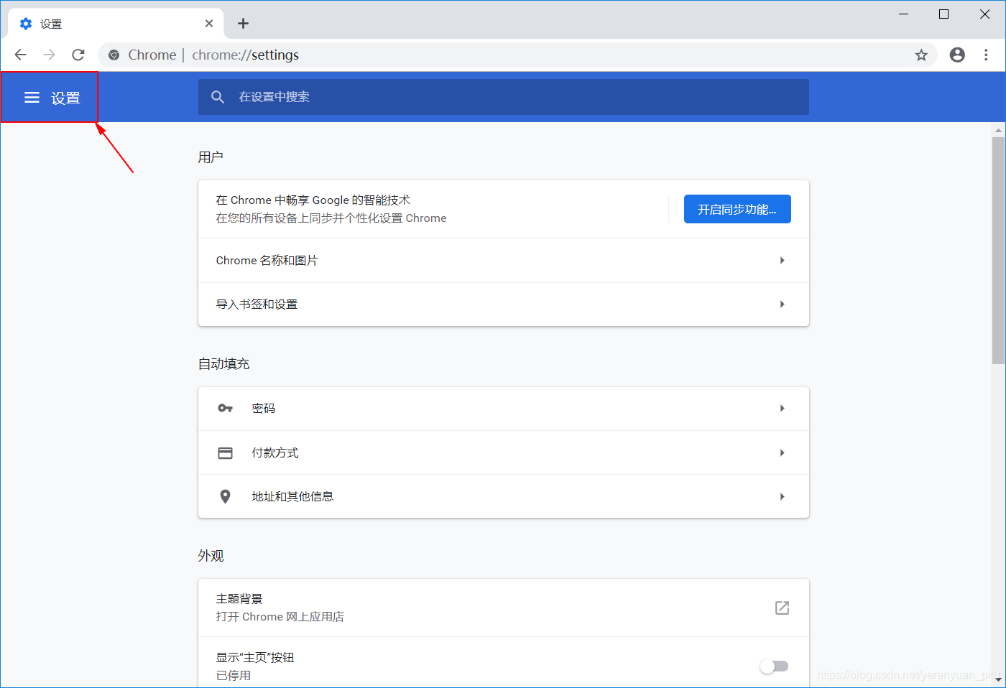The width and height of the screenshot is (1006, 688).
Task: Open the external link icon for 主题背景
Action: point(782,608)
